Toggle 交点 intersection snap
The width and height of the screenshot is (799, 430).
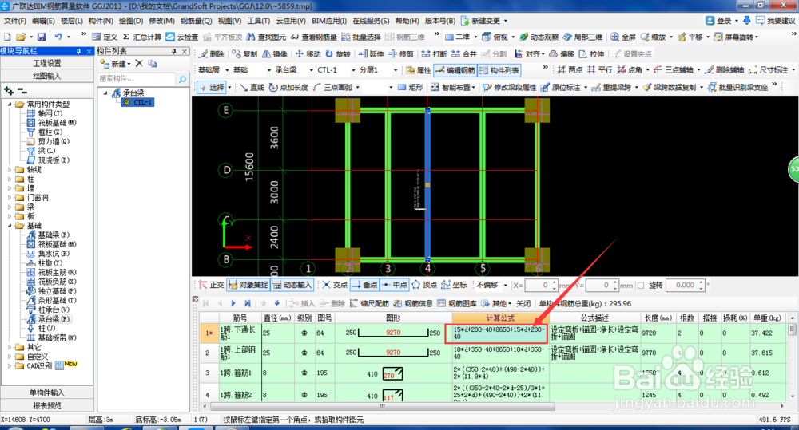pos(335,285)
